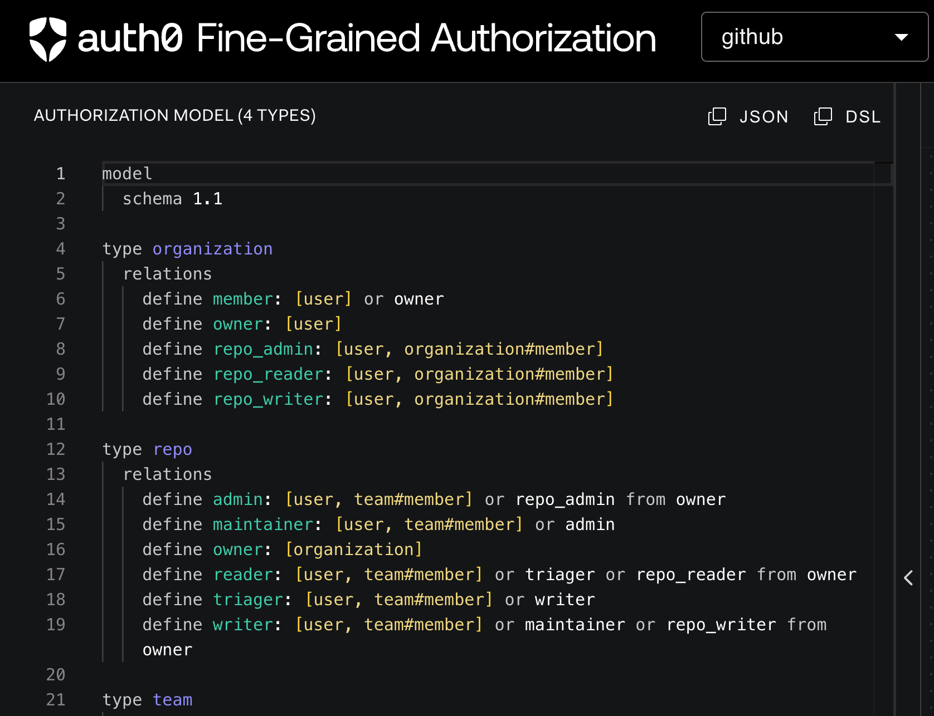Click 'relations' under type repo
The image size is (934, 716).
(x=167, y=474)
